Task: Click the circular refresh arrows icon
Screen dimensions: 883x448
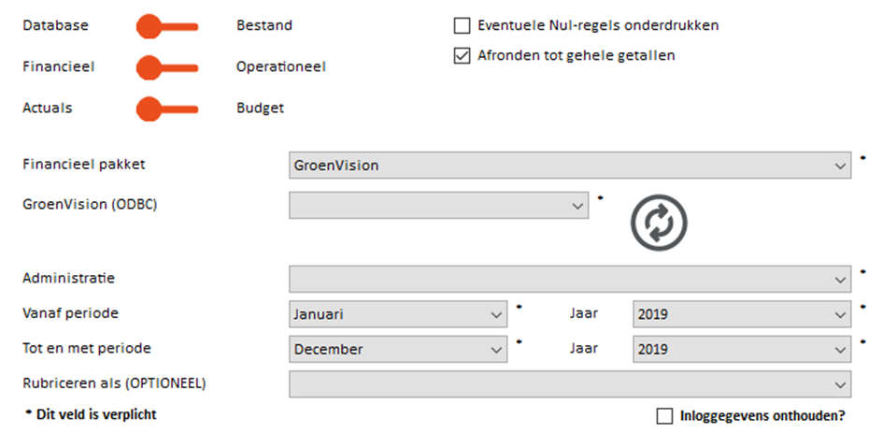Action: 659,223
